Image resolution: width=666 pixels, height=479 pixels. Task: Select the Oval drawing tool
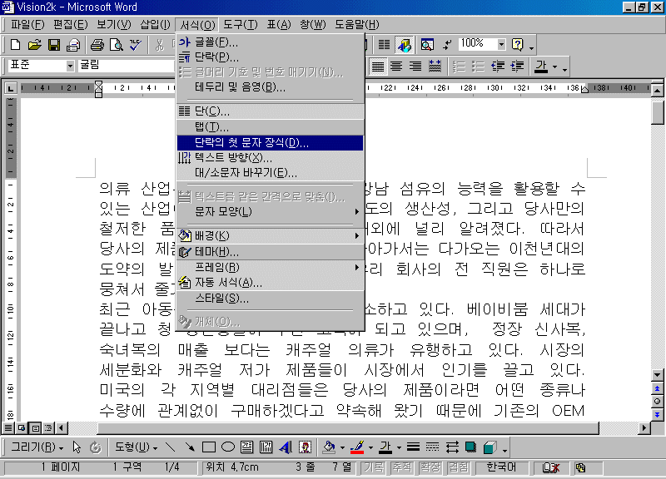pos(228,447)
